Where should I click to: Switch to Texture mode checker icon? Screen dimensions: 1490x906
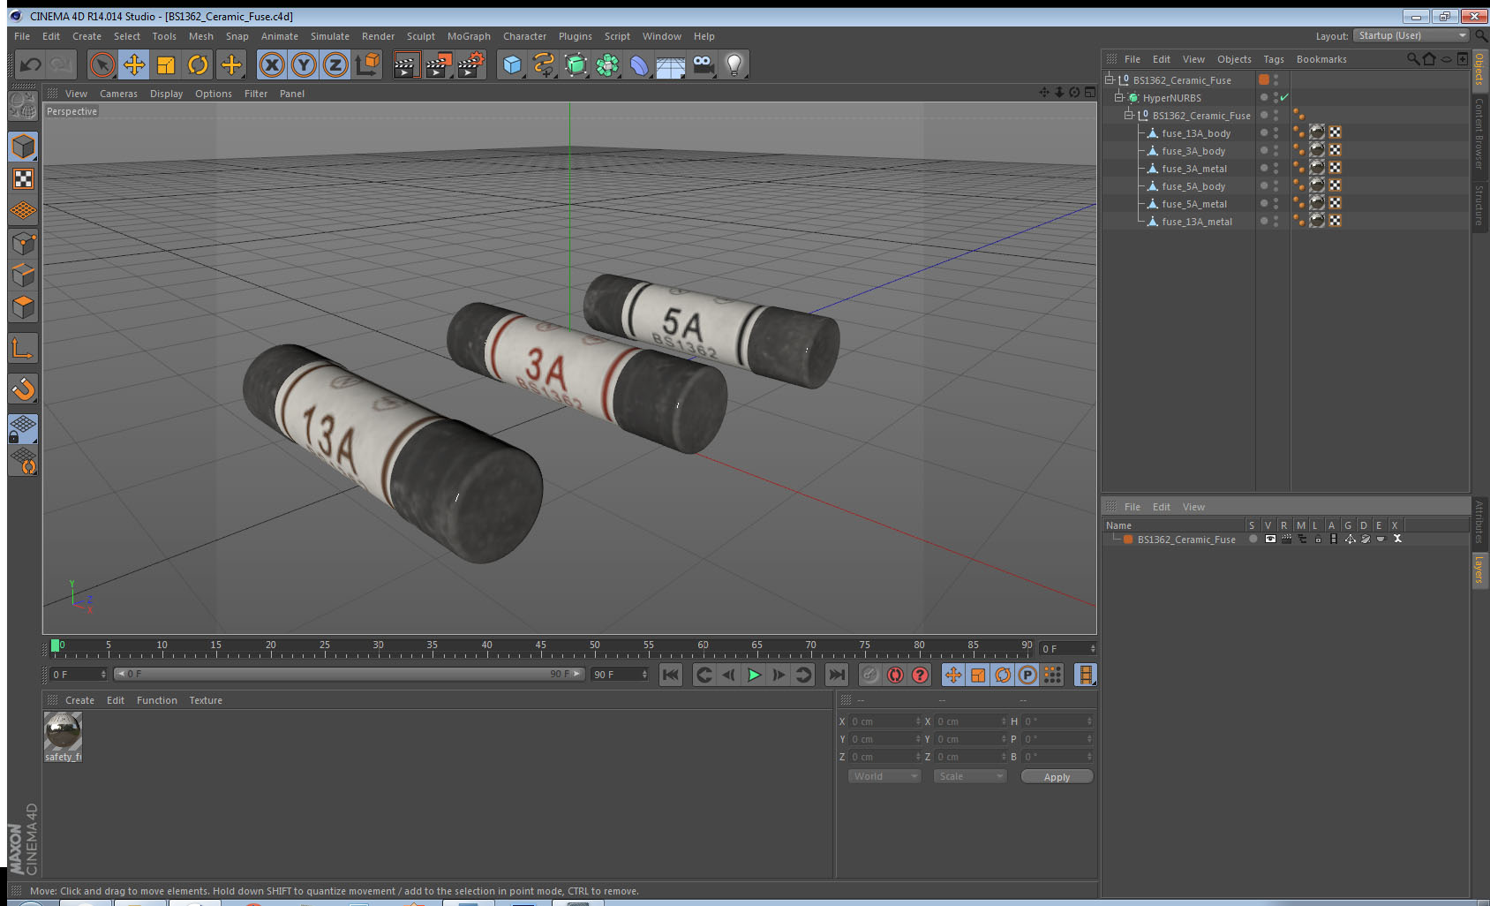[x=23, y=179]
